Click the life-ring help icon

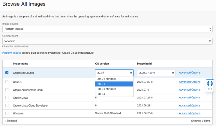(x=210, y=83)
